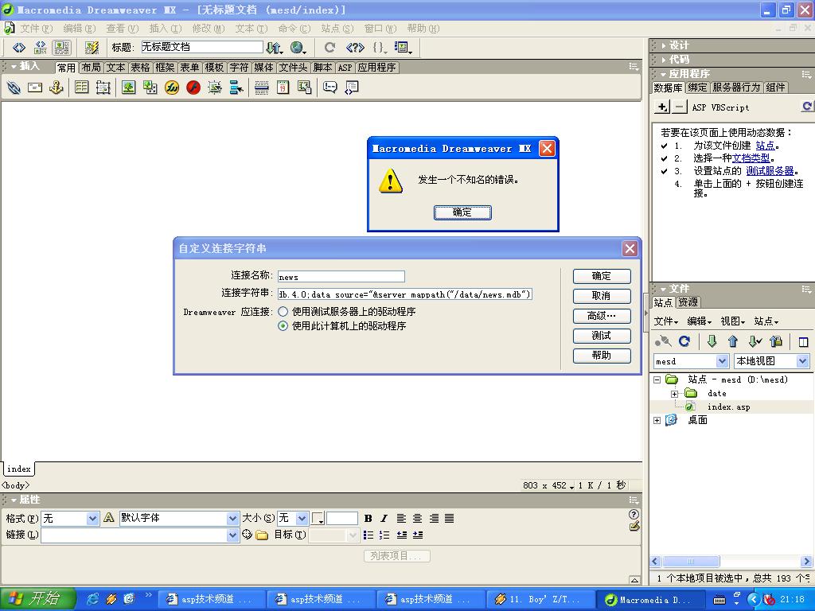Click 测试 button in connection string dialog
The width and height of the screenshot is (815, 611).
tap(602, 336)
